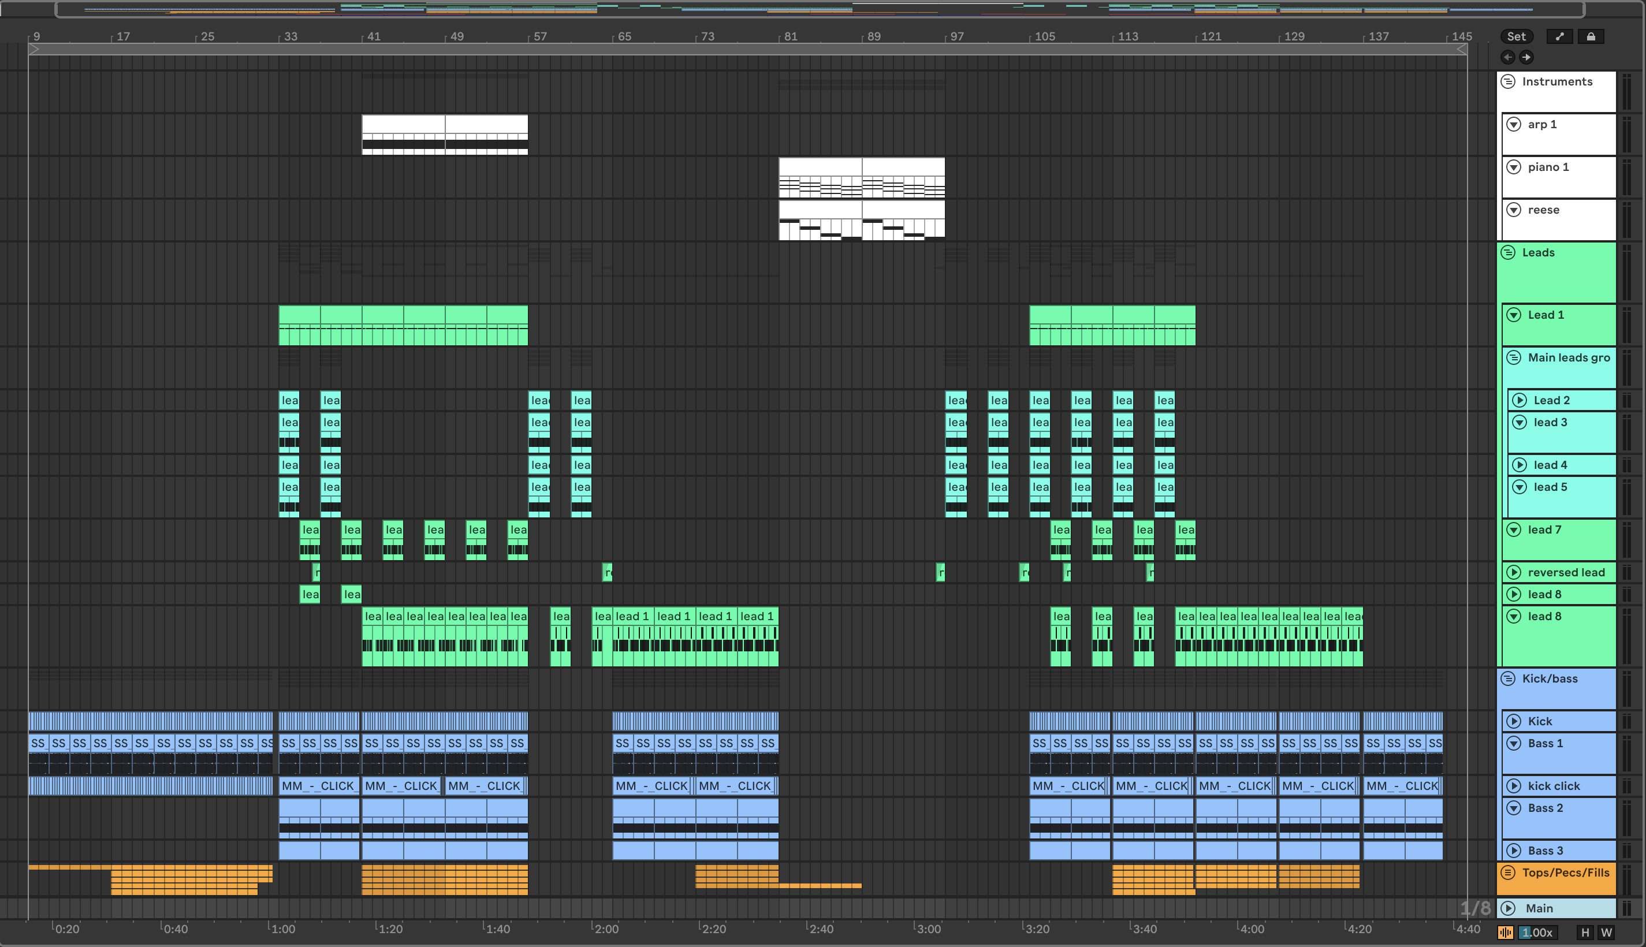The height and width of the screenshot is (947, 1646).
Task: Expand the Tops/Pecs/Fills group track
Action: tap(1508, 872)
